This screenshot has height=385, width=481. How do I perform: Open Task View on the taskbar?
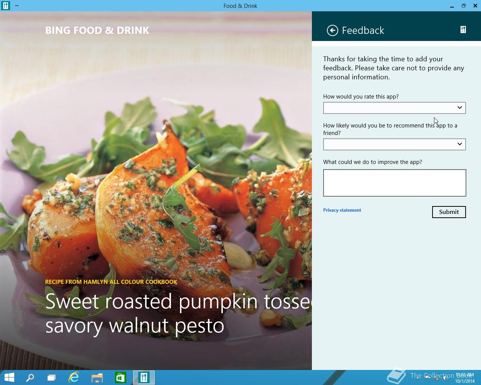pos(51,377)
